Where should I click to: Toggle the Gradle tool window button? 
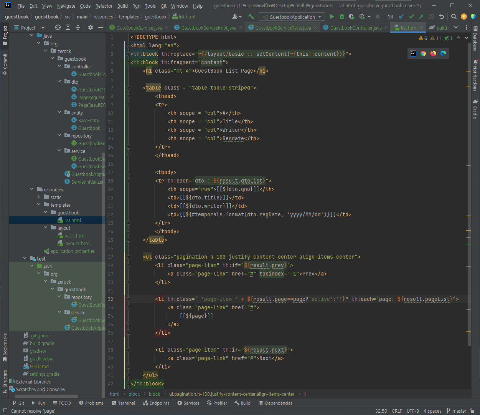[x=475, y=109]
